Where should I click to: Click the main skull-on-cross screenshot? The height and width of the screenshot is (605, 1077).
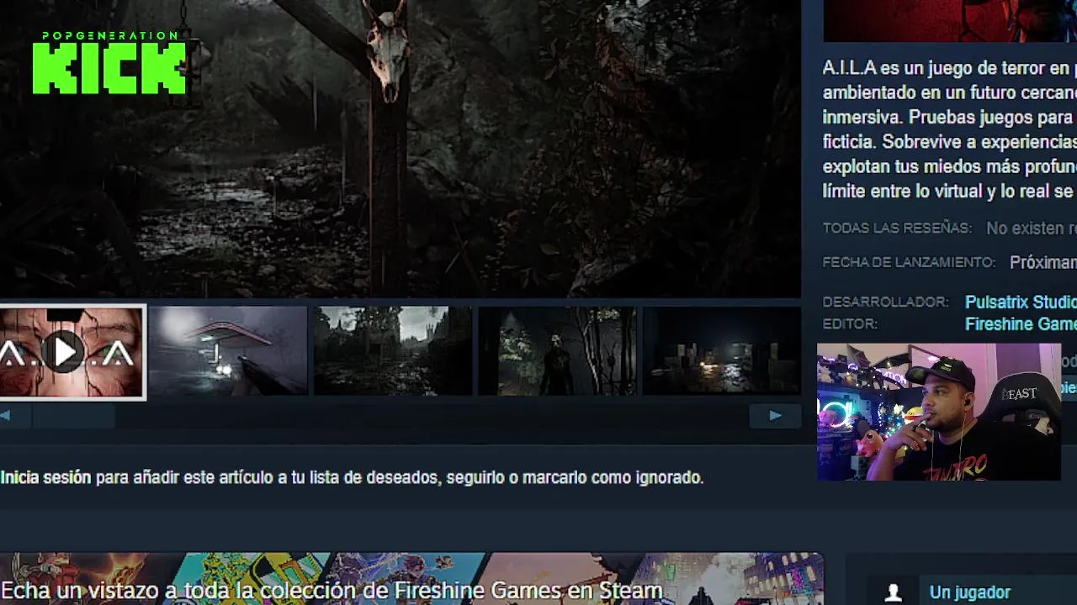(x=401, y=149)
